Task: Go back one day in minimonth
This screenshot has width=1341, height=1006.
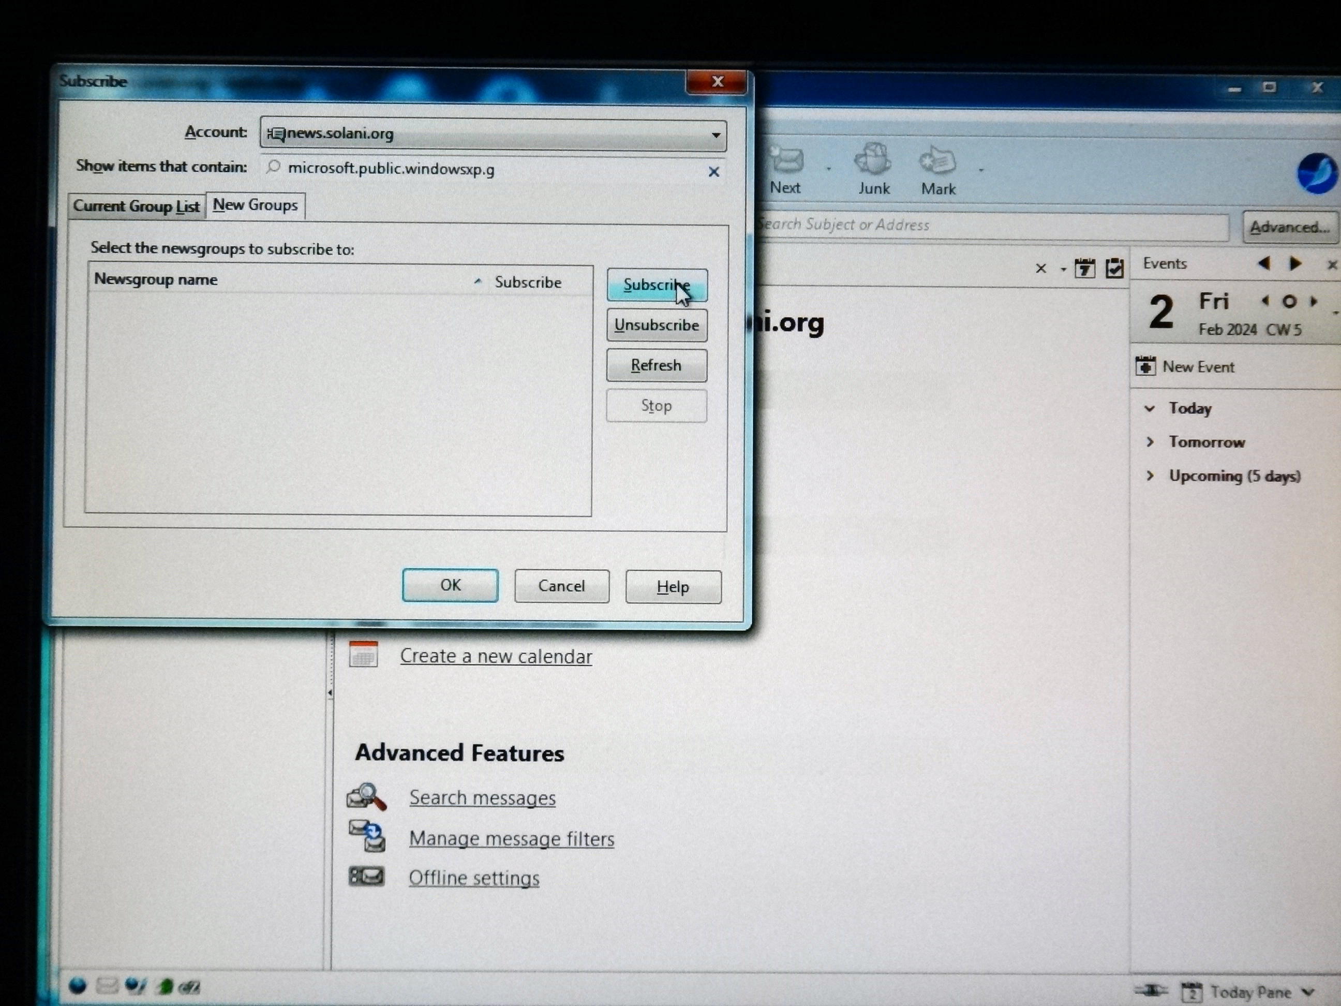Action: (x=1265, y=301)
